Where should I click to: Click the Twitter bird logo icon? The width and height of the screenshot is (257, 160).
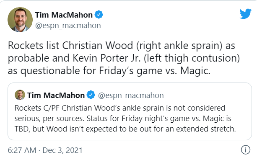tap(245, 14)
